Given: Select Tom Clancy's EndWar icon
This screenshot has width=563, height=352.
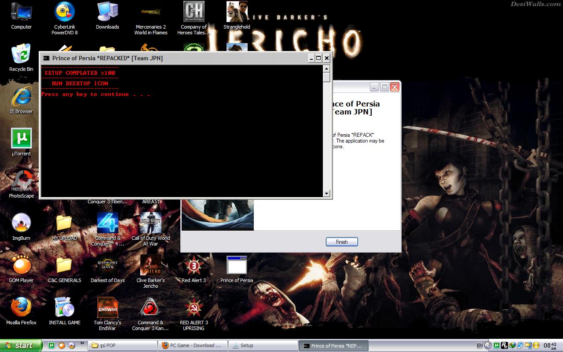Looking at the screenshot, I should pos(107,314).
